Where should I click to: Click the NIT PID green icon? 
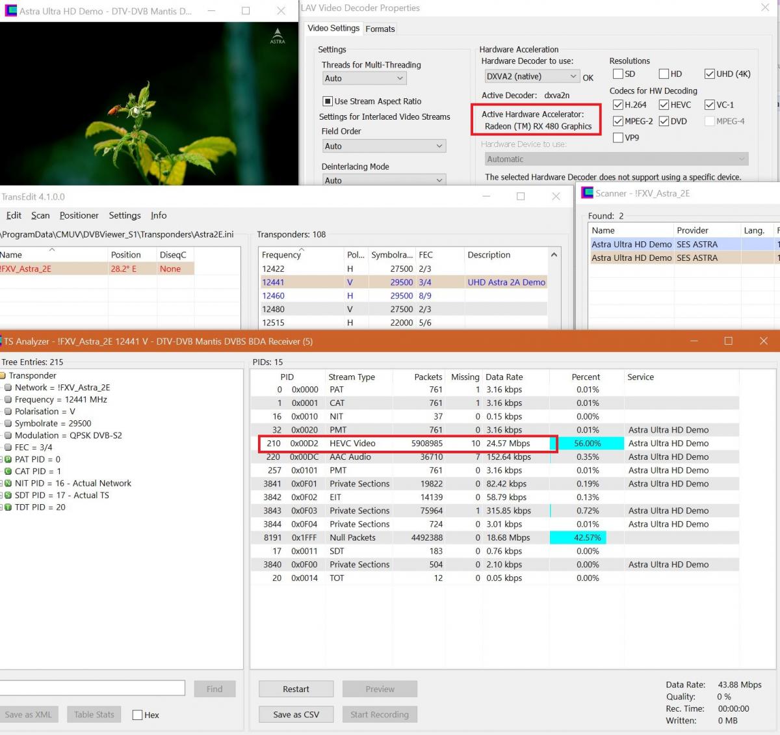pyautogui.click(x=8, y=483)
